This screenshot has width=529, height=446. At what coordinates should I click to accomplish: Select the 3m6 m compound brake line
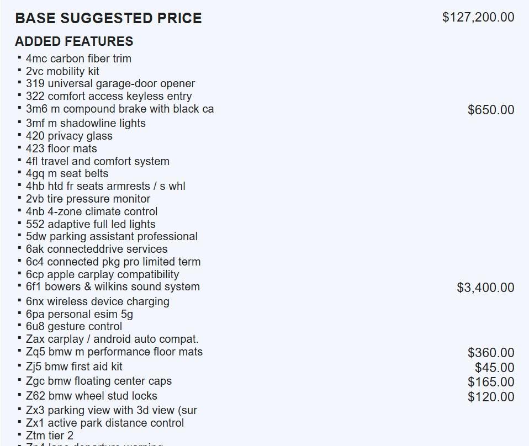[120, 109]
